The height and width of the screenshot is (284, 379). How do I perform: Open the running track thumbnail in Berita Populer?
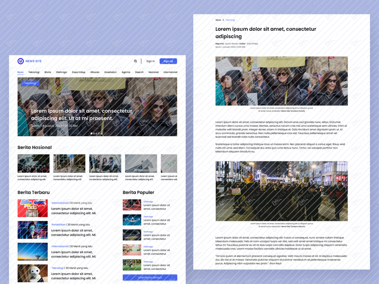point(132,205)
